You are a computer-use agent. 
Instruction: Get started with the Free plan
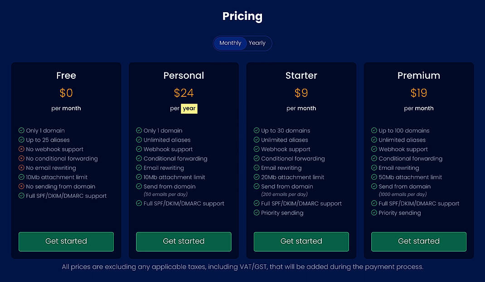pyautogui.click(x=66, y=242)
